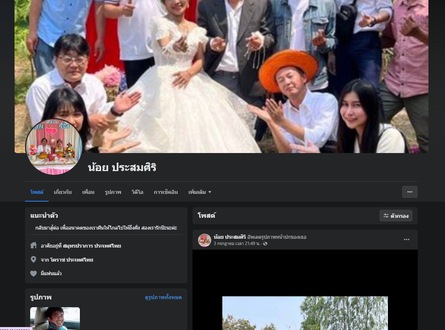
Task: Click the heart icon beside มีแฟนแล้ว
Action: click(33, 273)
